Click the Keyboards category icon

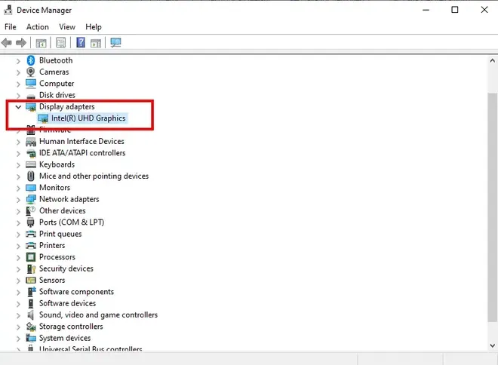pyautogui.click(x=31, y=164)
